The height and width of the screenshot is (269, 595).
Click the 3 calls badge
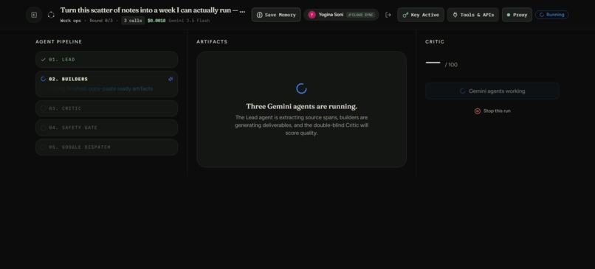coord(133,21)
